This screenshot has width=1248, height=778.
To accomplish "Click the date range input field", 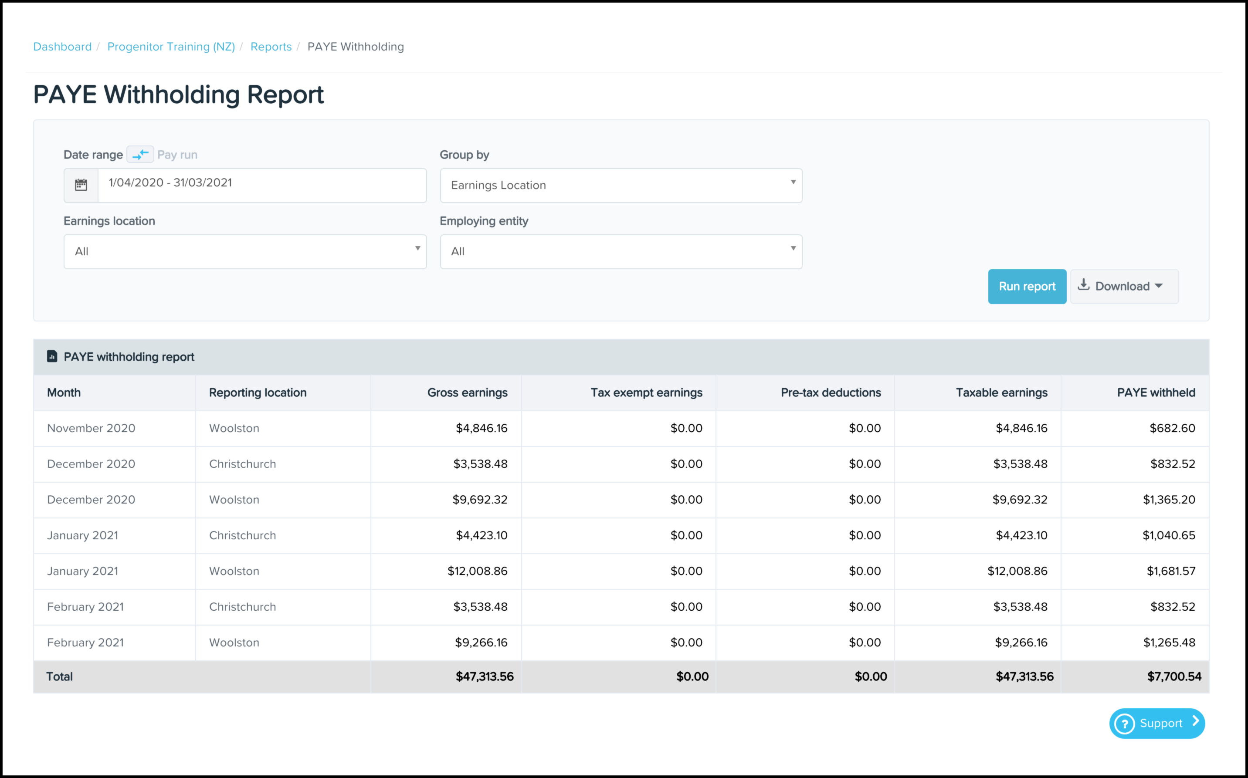I will (261, 185).
